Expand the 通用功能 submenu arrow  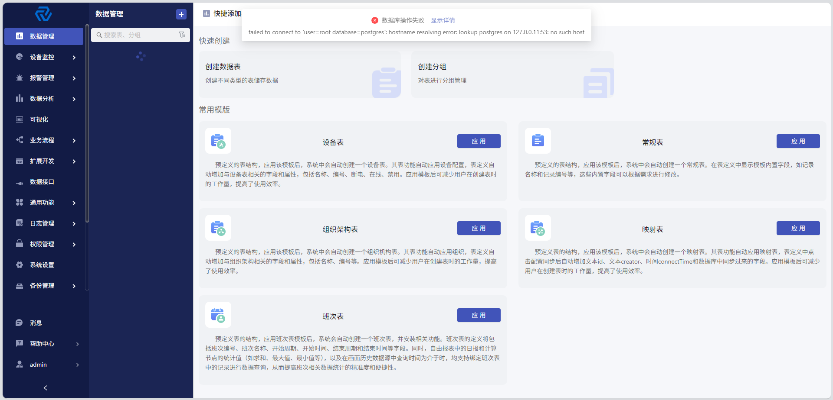click(74, 203)
